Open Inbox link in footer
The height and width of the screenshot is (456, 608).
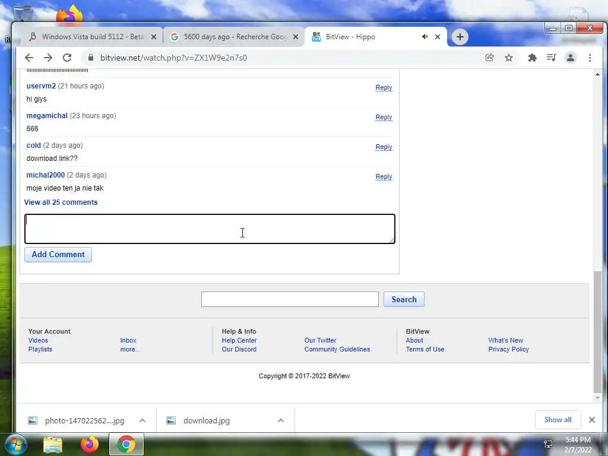(x=128, y=340)
